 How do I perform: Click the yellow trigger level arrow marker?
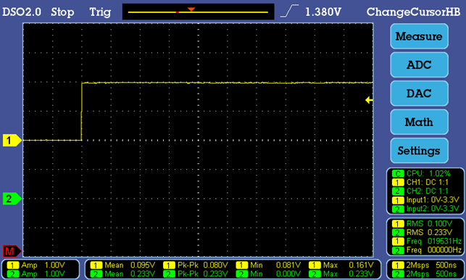tap(369, 100)
